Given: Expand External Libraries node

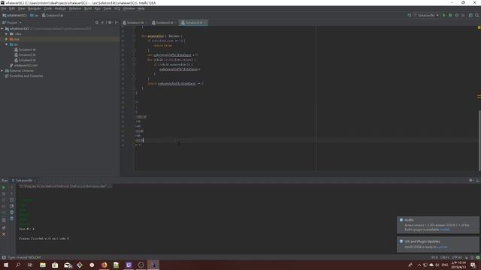Looking at the screenshot, I should point(2,70).
